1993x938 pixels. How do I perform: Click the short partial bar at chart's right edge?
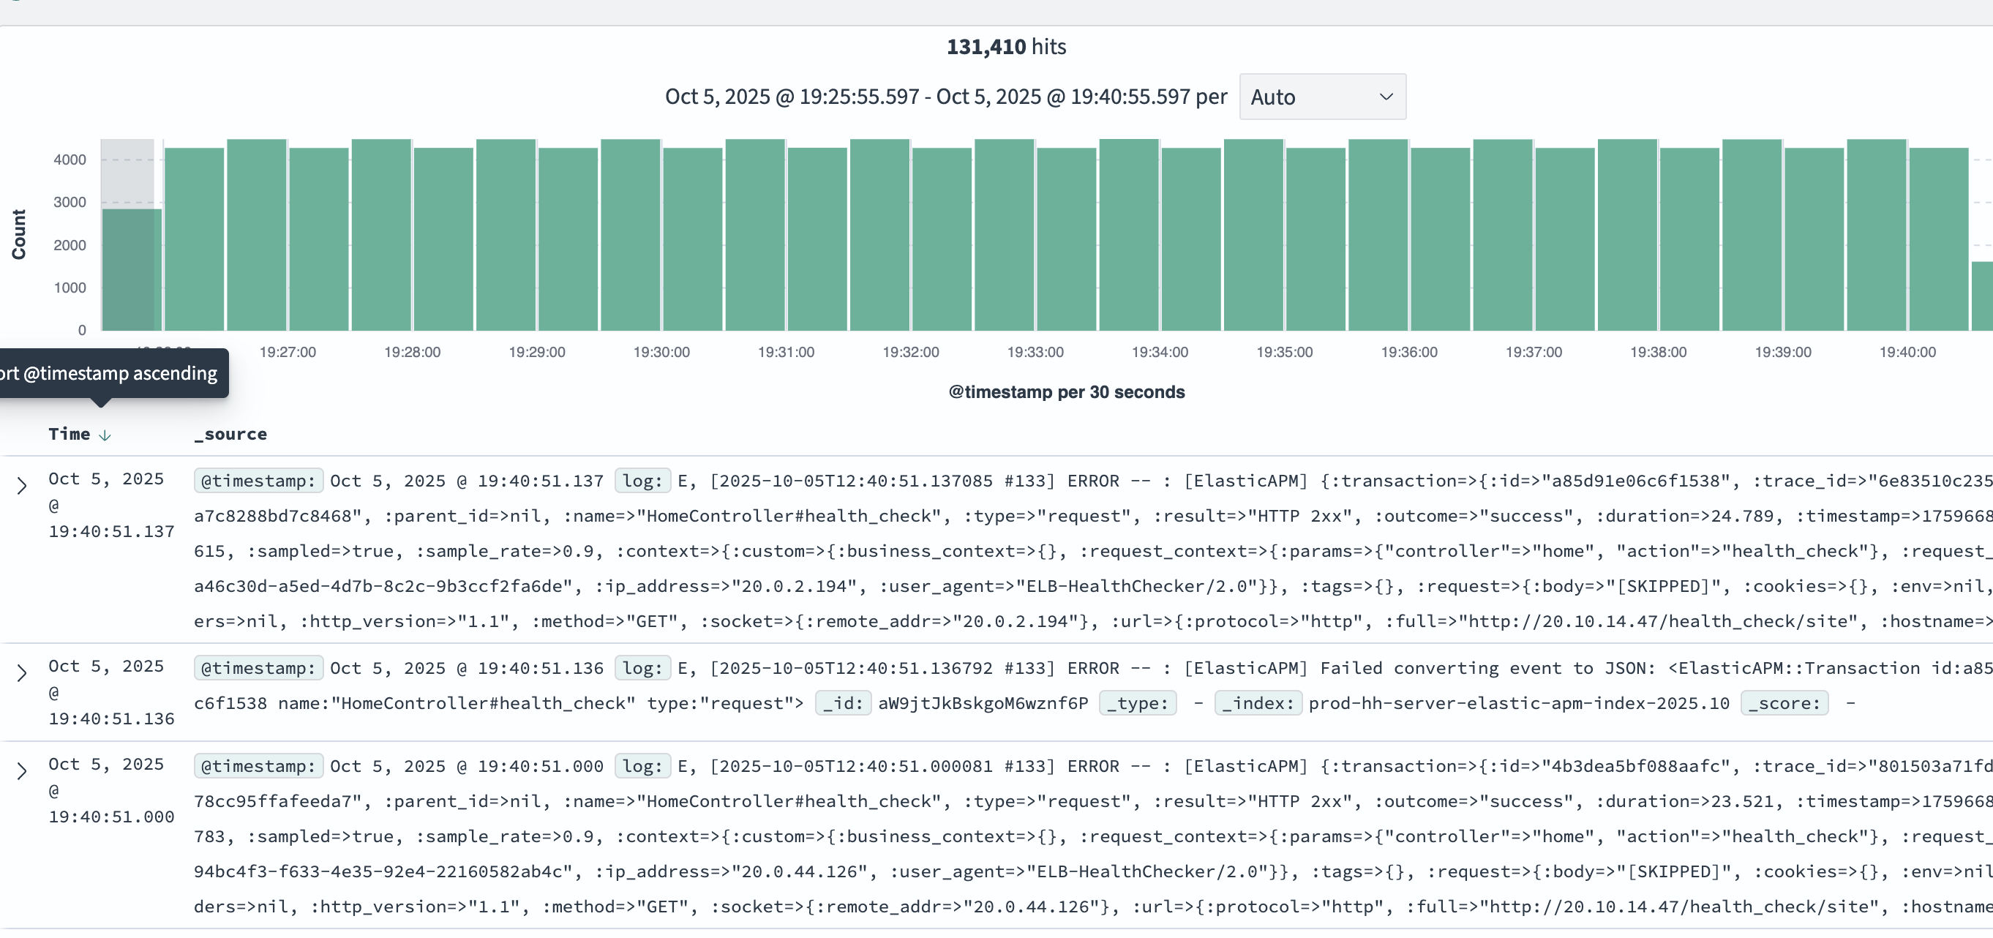[1981, 296]
